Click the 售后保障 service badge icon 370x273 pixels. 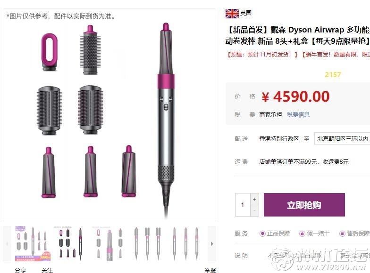pyautogui.click(x=342, y=233)
